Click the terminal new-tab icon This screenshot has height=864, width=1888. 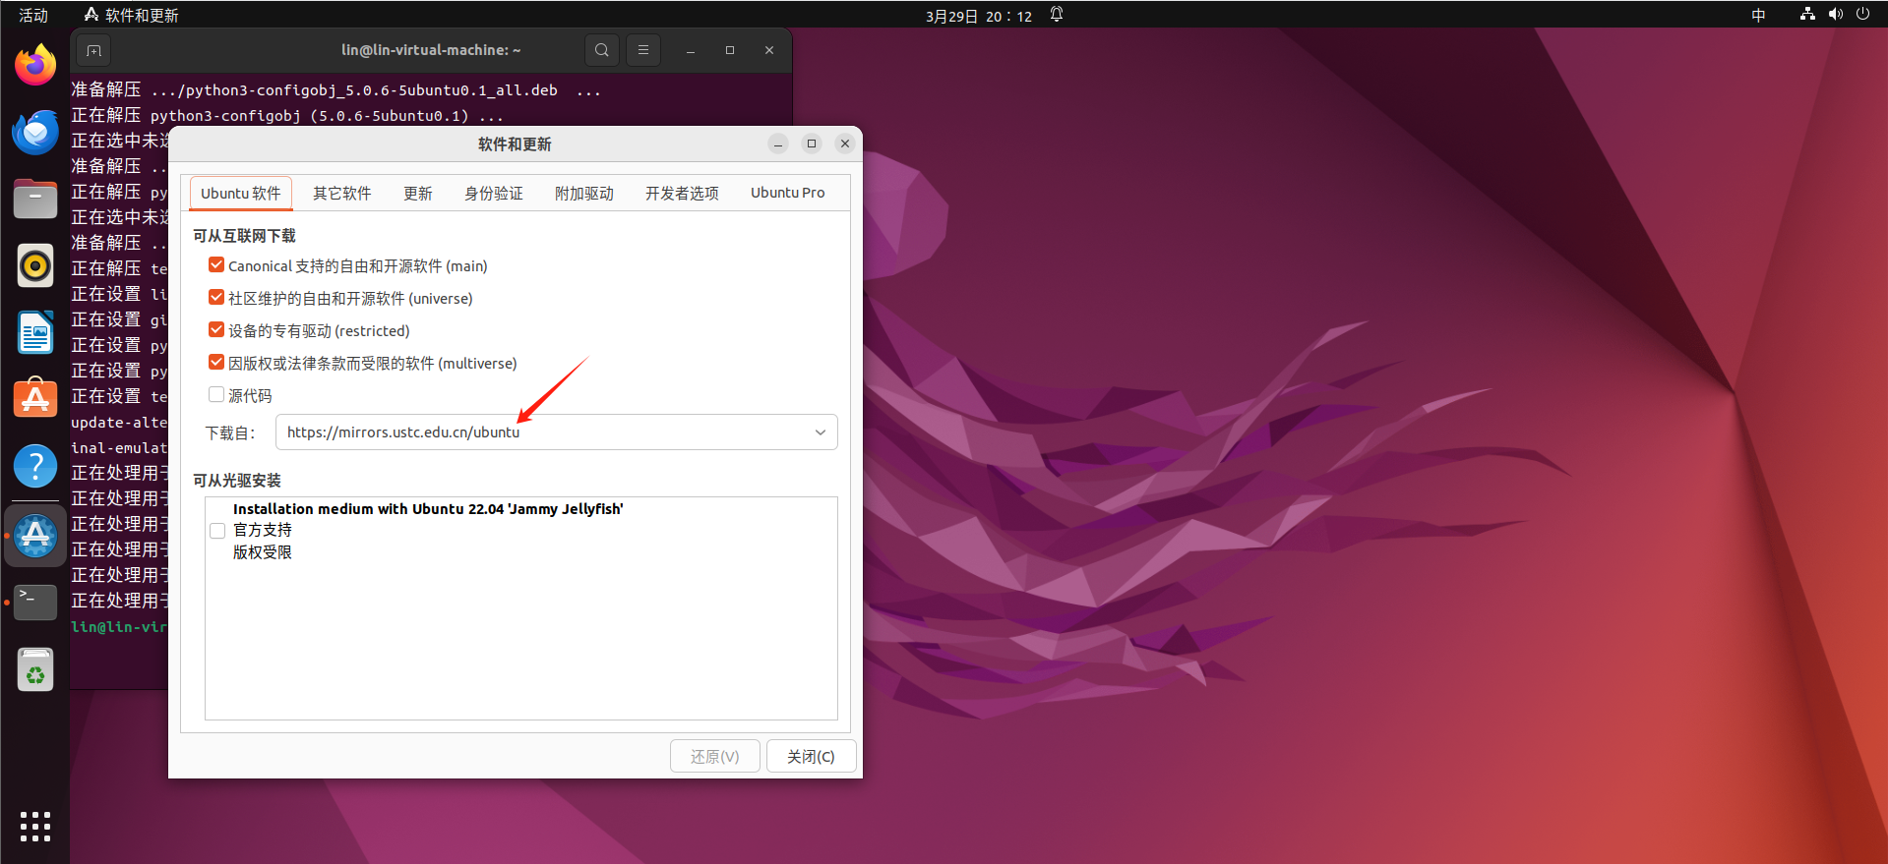[x=93, y=50]
